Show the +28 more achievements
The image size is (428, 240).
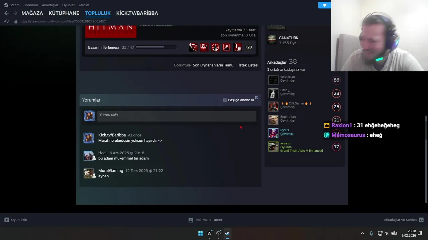pyautogui.click(x=248, y=47)
